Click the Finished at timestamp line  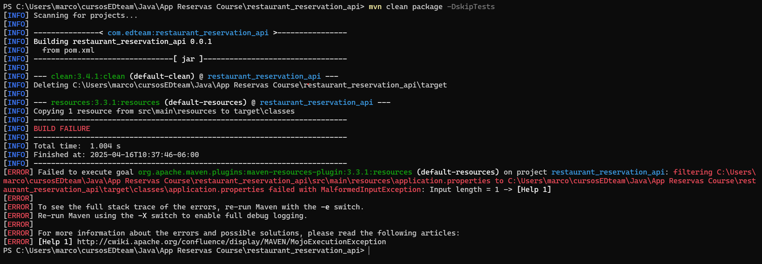[x=116, y=155]
